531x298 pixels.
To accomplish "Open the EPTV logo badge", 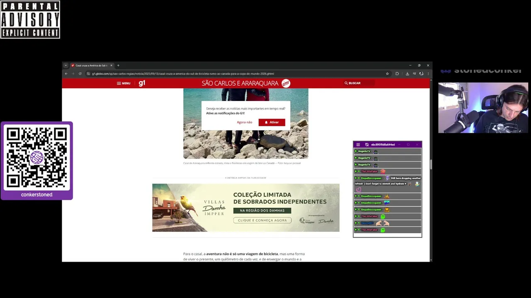I will (286, 83).
